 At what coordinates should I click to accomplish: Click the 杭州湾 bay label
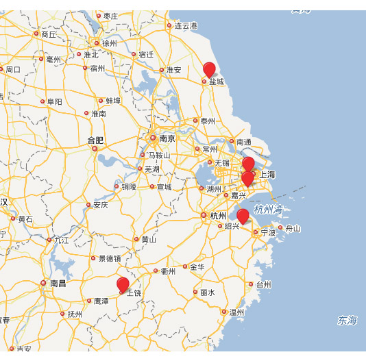[x=268, y=210]
